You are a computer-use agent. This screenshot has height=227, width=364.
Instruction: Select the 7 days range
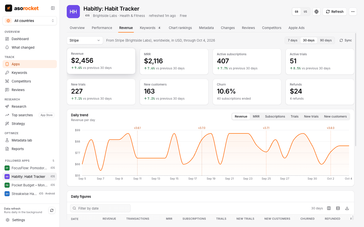[x=292, y=40]
